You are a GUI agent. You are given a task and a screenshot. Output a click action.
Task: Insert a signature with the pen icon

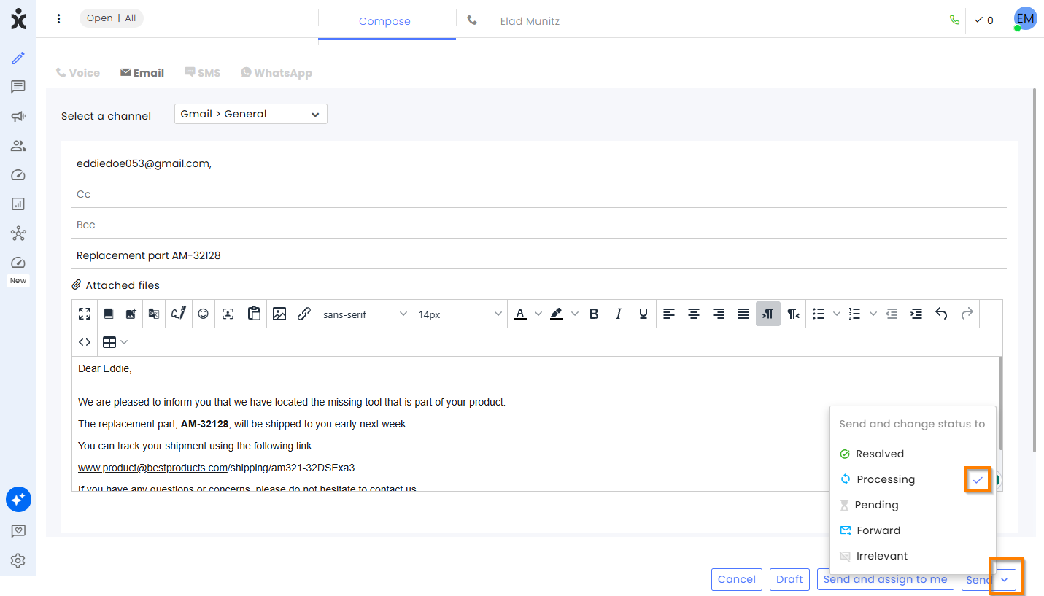click(179, 314)
